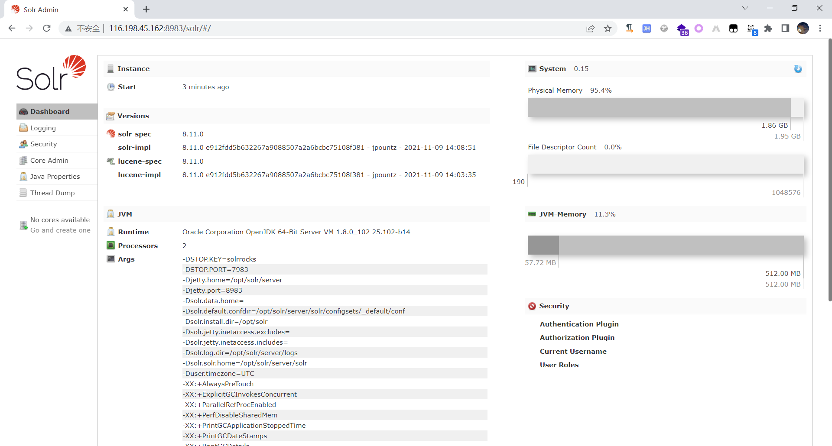Open the Logging page

43,128
